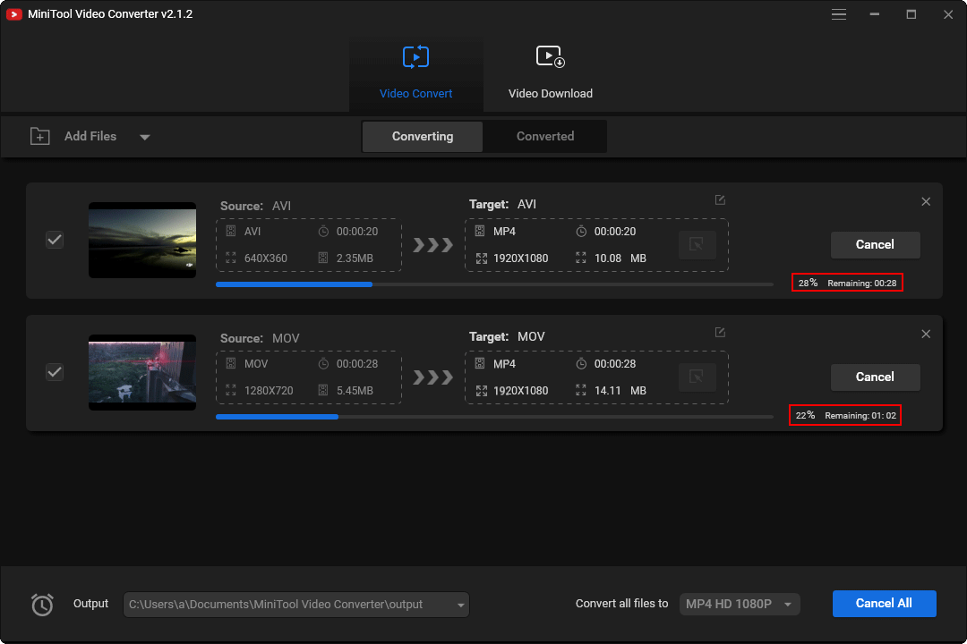Image resolution: width=967 pixels, height=644 pixels.
Task: Click the MOV video thumbnail
Action: coord(142,372)
